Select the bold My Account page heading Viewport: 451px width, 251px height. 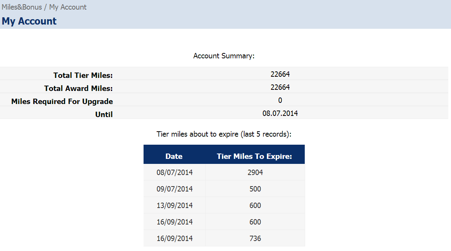coord(29,21)
